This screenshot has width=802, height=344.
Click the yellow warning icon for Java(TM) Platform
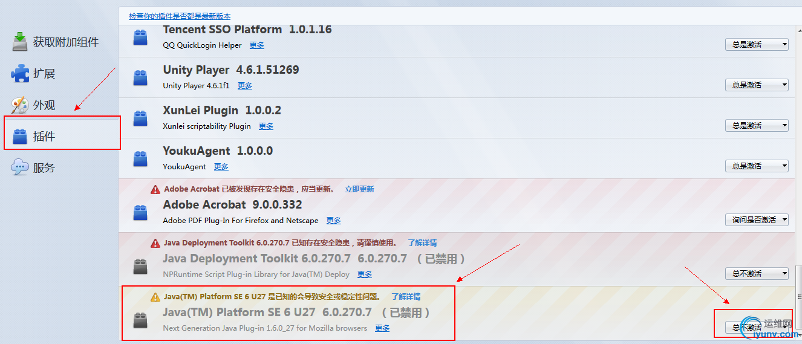pyautogui.click(x=155, y=297)
